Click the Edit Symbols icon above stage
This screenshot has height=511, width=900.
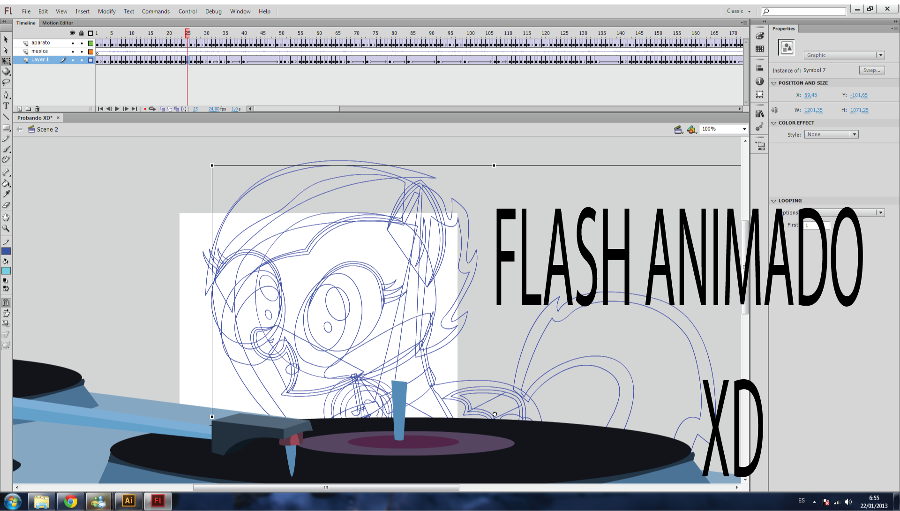click(x=691, y=129)
